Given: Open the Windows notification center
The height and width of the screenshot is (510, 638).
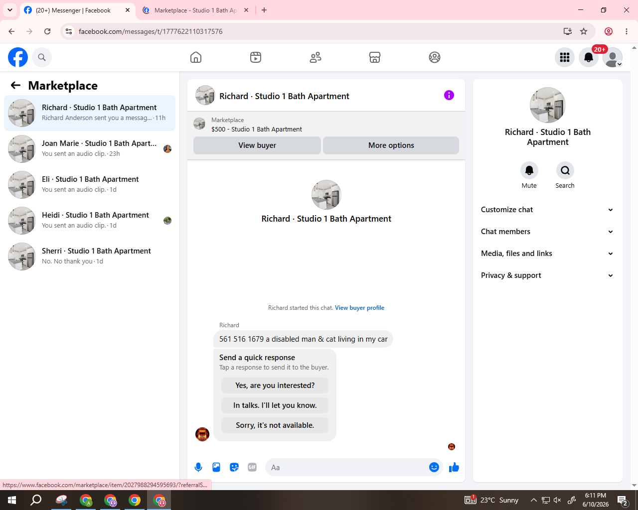Looking at the screenshot, I should tap(622, 500).
